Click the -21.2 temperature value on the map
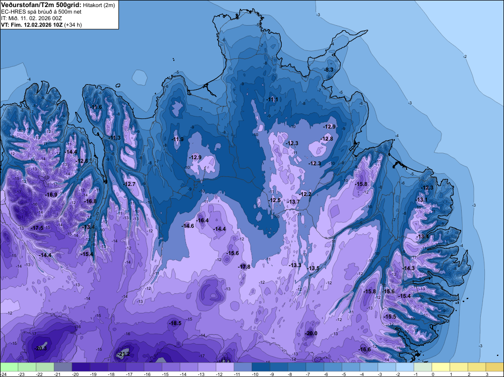 click(124, 354)
